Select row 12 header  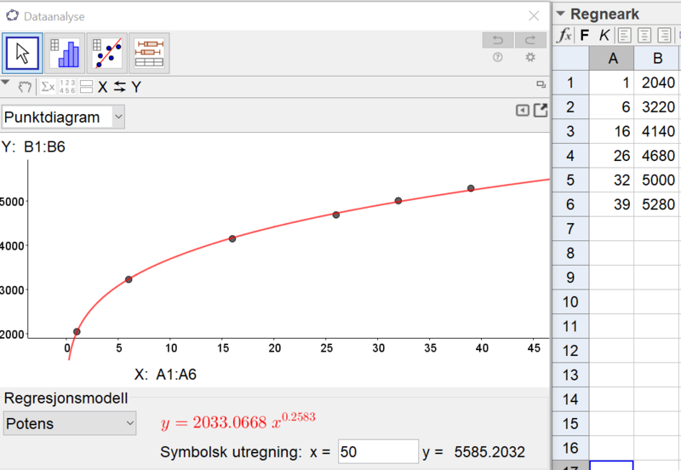click(x=570, y=350)
